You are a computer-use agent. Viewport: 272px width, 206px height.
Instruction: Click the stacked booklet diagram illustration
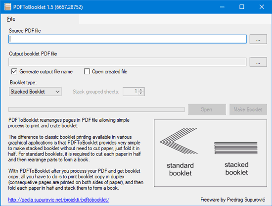tap(236, 148)
